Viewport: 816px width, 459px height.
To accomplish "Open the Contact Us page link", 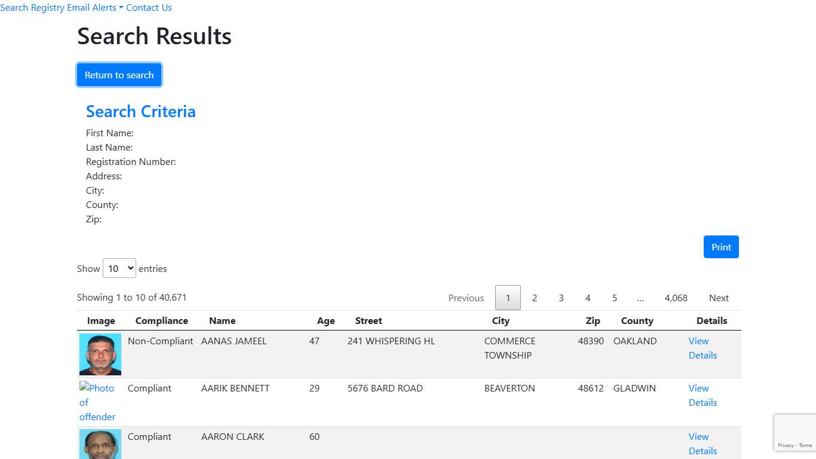I will coord(149,8).
